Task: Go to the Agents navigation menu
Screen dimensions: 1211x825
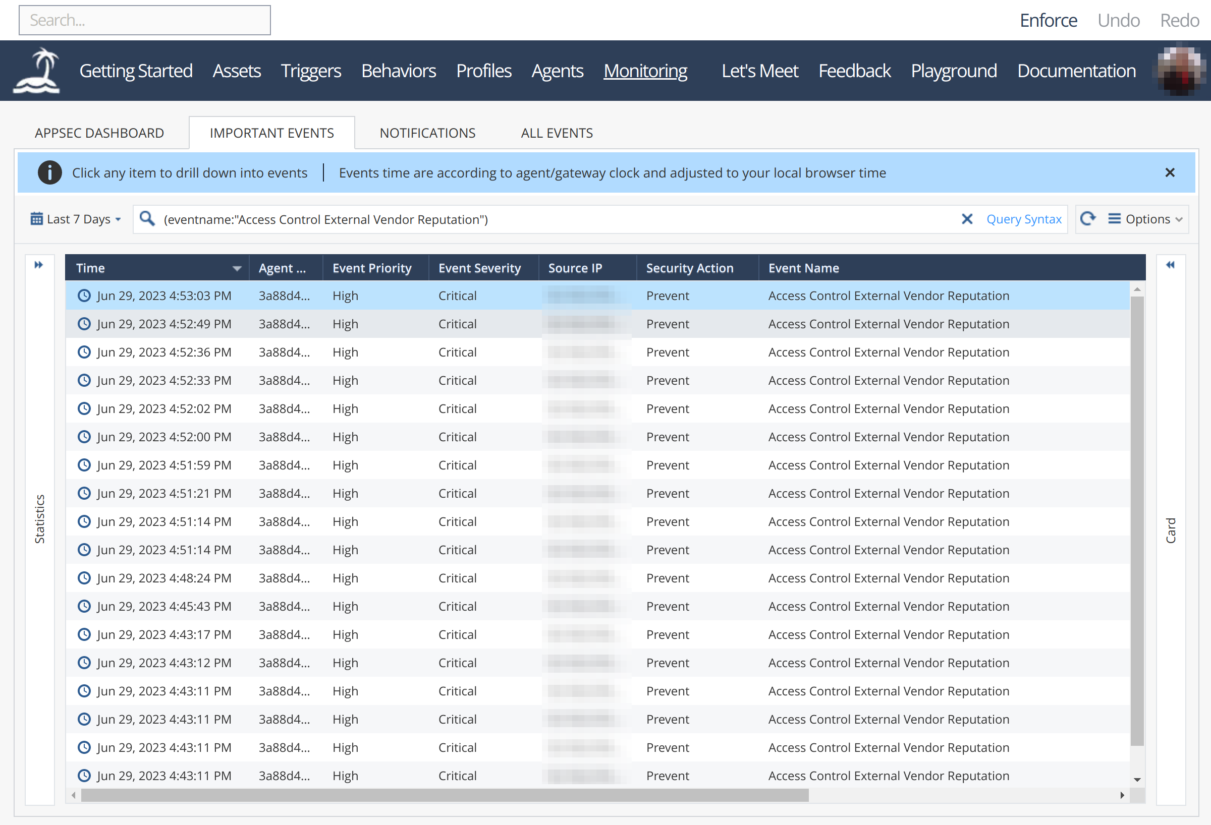Action: [x=557, y=71]
